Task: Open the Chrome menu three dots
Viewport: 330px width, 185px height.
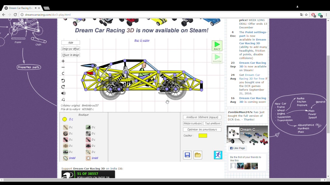Action: 326,15
